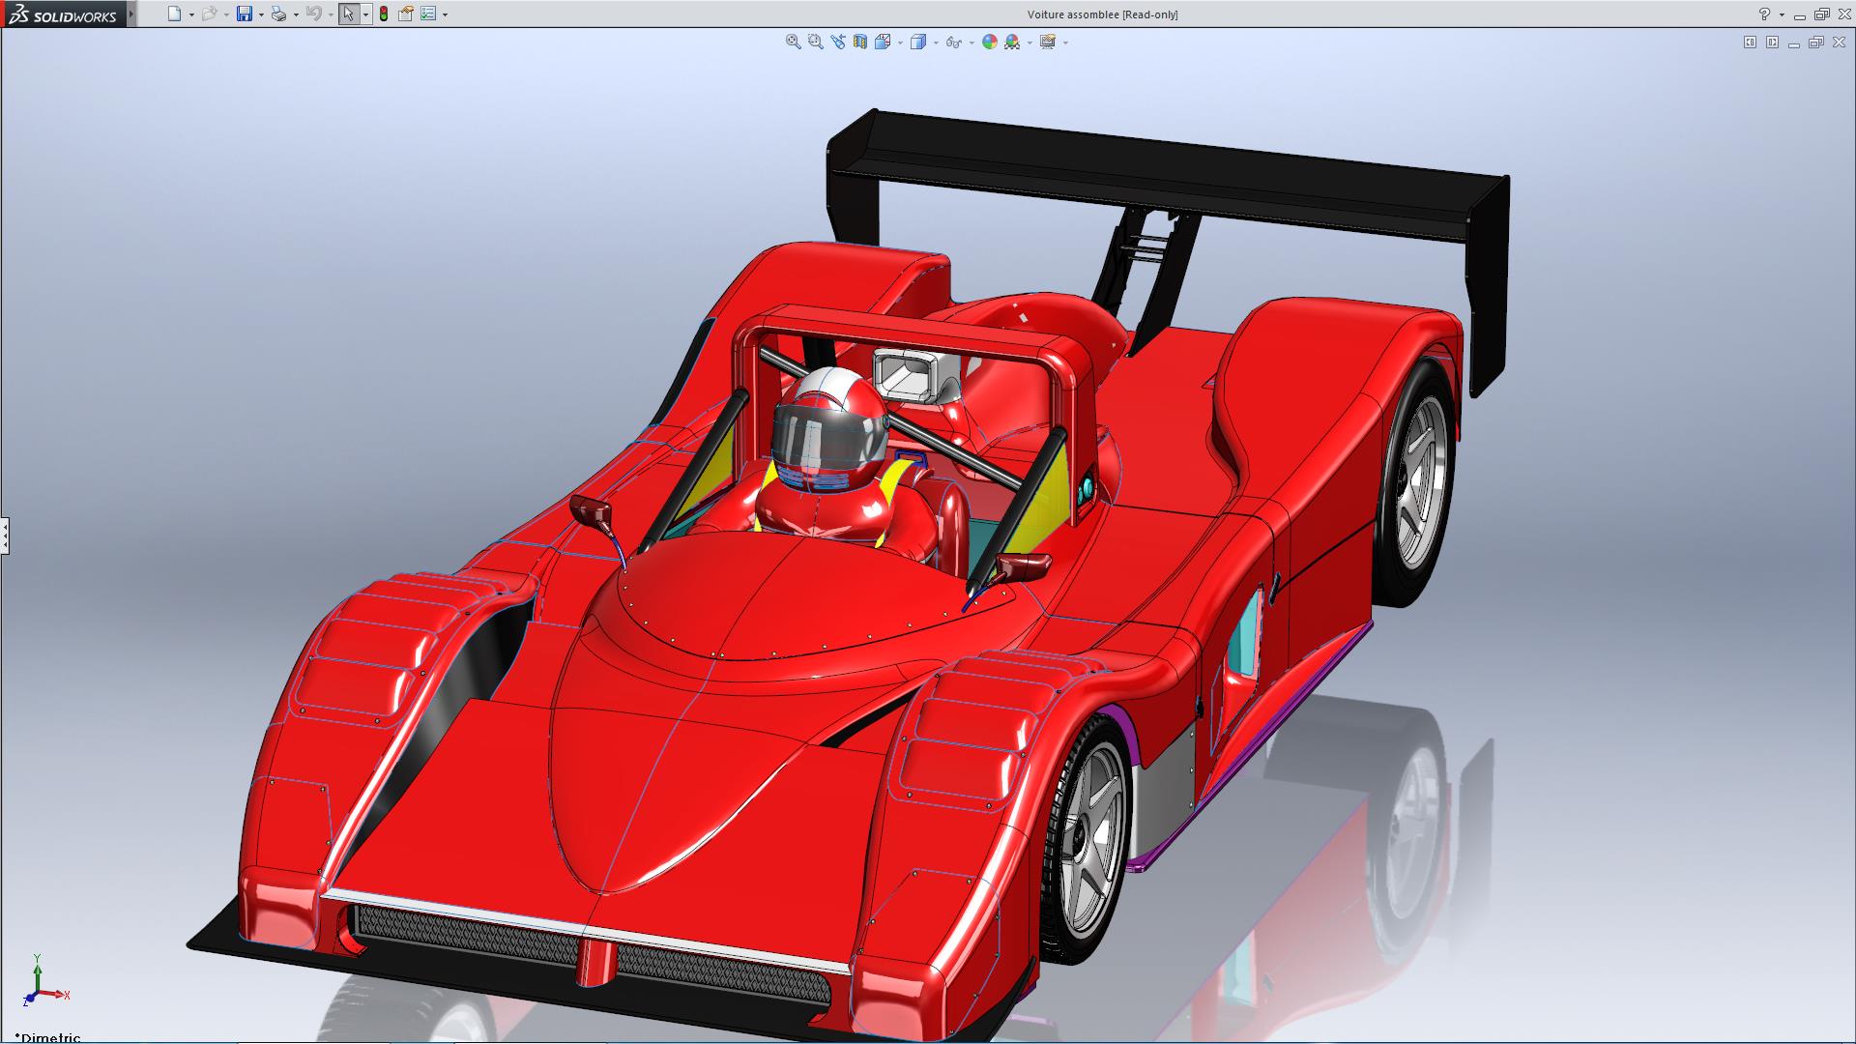Open the Help question mark menu

[1764, 14]
